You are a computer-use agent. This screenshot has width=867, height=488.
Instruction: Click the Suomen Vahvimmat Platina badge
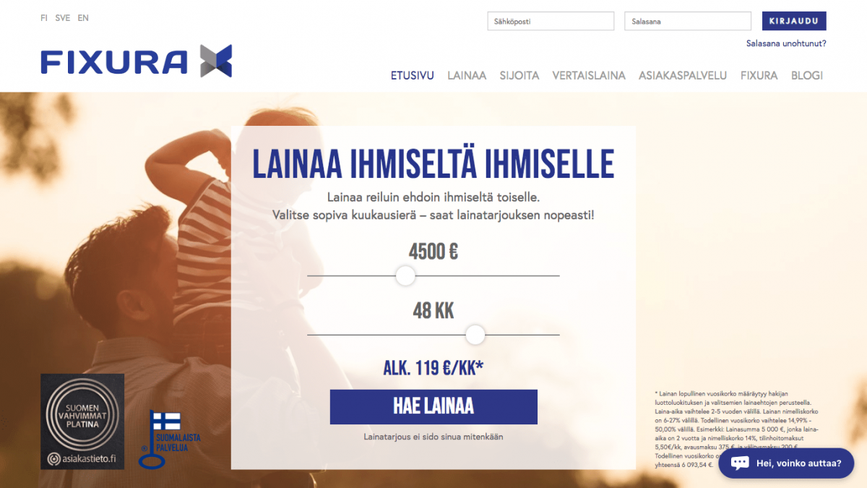coord(82,421)
